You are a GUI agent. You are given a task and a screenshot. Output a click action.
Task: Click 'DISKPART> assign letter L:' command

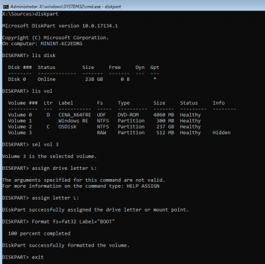click(40, 198)
